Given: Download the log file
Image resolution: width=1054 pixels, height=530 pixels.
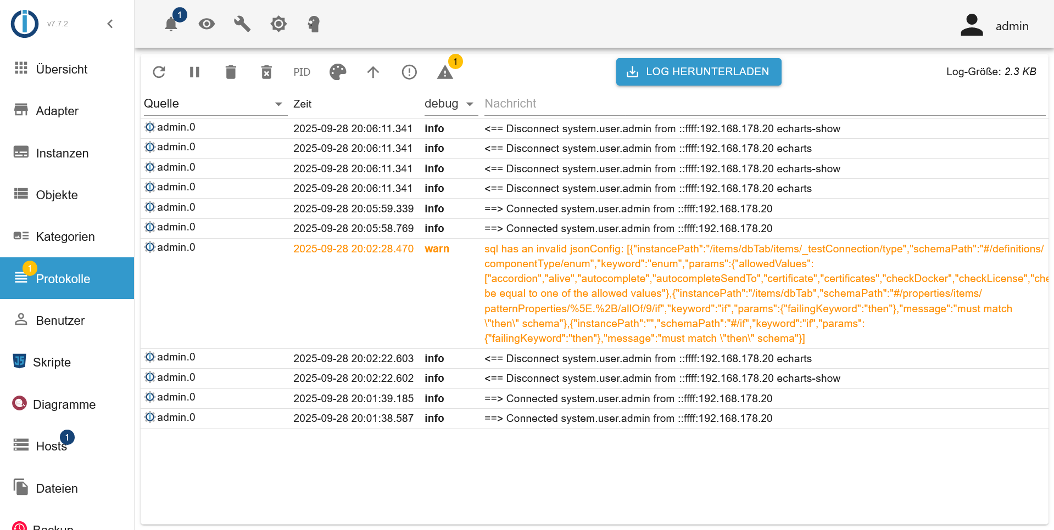Looking at the screenshot, I should coord(698,72).
